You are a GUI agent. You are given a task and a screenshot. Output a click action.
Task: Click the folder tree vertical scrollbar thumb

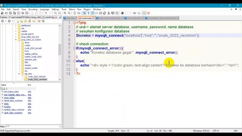(60, 49)
